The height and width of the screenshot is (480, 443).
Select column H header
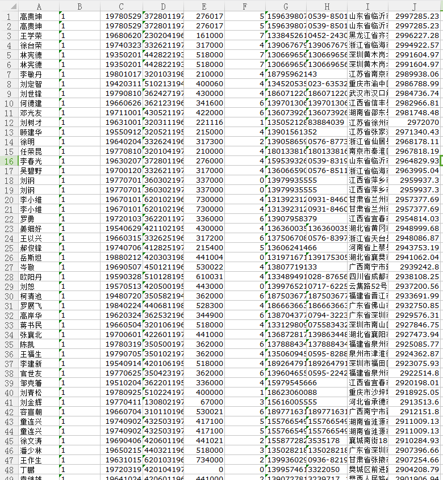coord(327,6)
